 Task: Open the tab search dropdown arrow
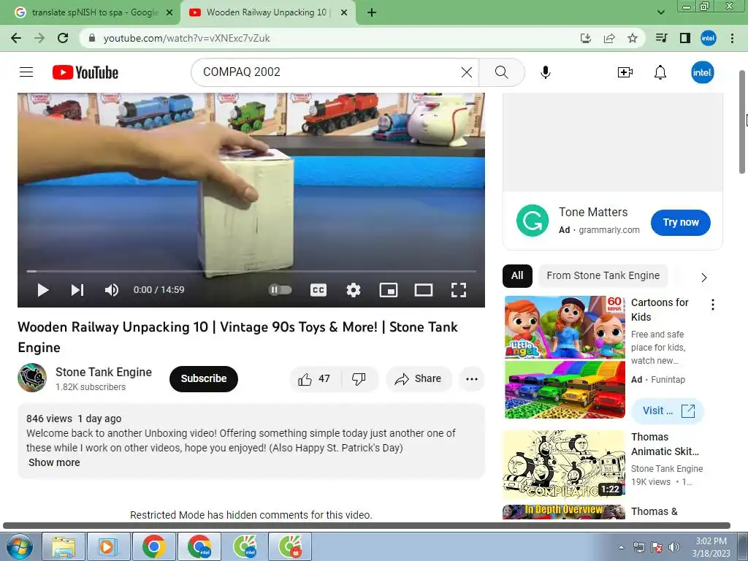click(x=660, y=12)
